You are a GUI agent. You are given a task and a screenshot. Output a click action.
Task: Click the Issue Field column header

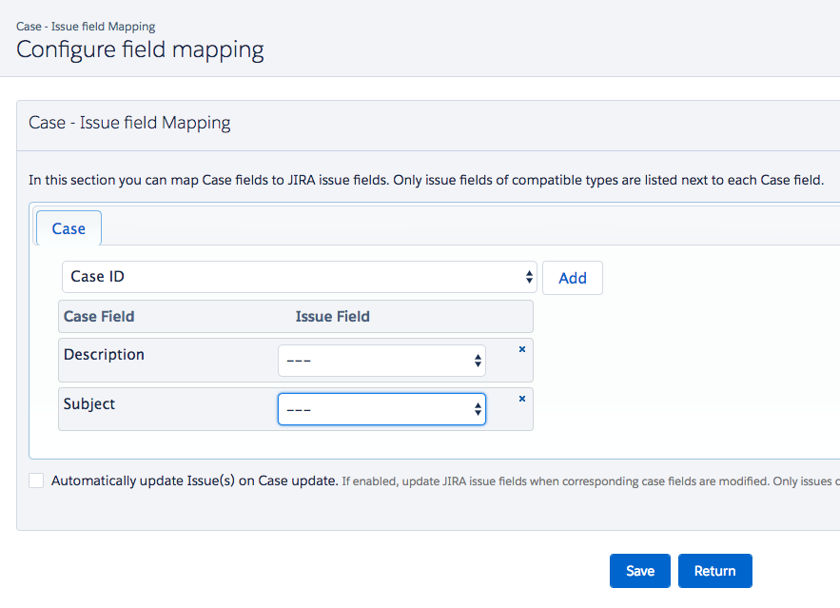click(332, 316)
